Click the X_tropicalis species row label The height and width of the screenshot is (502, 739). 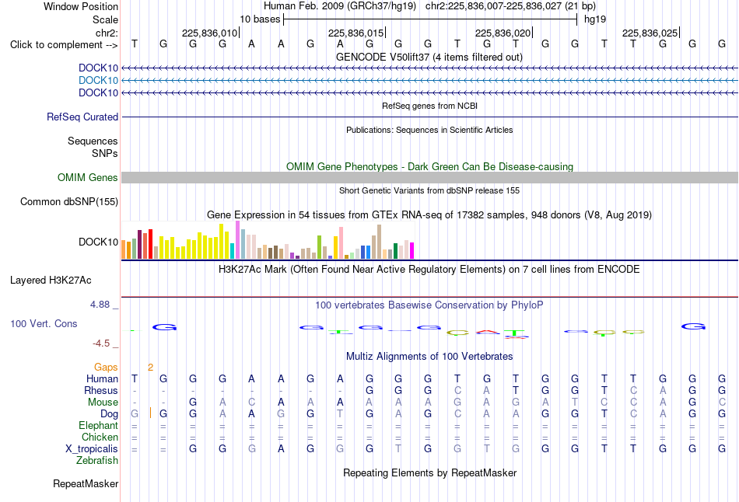pyautogui.click(x=92, y=449)
